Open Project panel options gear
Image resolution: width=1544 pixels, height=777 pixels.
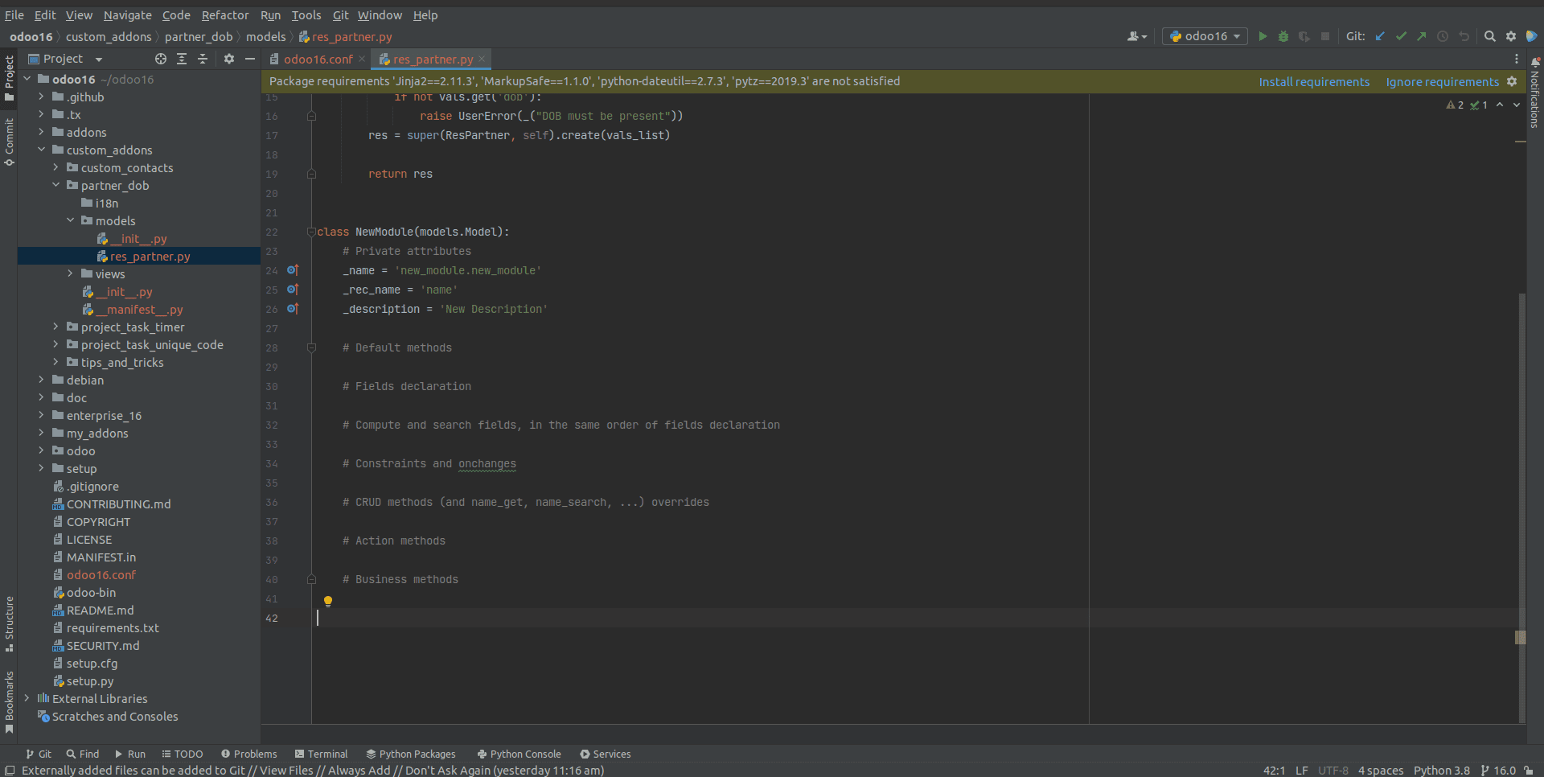point(229,59)
